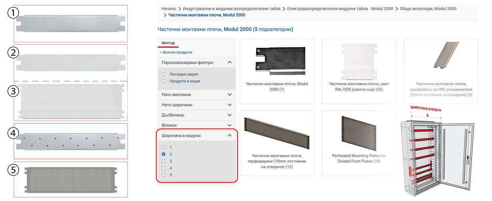Image resolution: width=492 pixels, height=201 pixels.
Task: Expand the Нето широчина filter
Action: click(196, 105)
